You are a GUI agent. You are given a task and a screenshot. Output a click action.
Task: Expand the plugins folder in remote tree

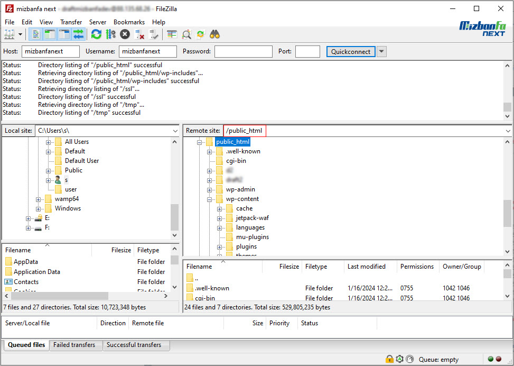(x=220, y=247)
